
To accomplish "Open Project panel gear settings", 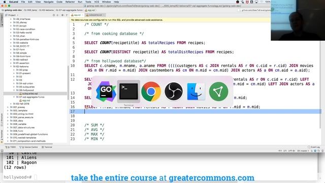I will pos(62,15).
